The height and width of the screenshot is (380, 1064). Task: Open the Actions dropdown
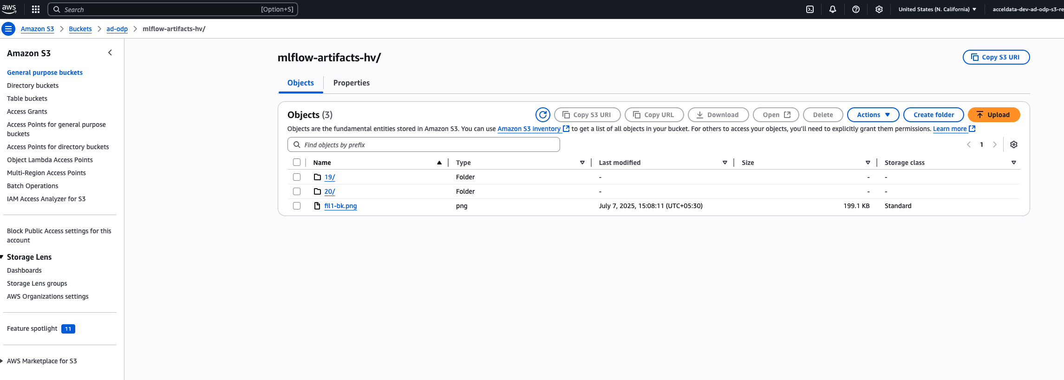coord(873,115)
